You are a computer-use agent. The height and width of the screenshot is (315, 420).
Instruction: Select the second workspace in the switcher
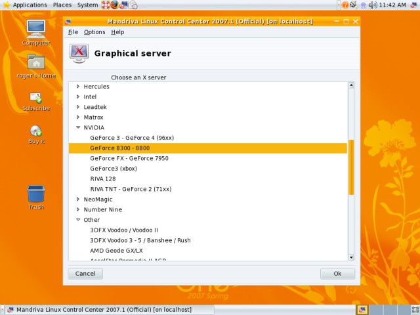(x=376, y=310)
